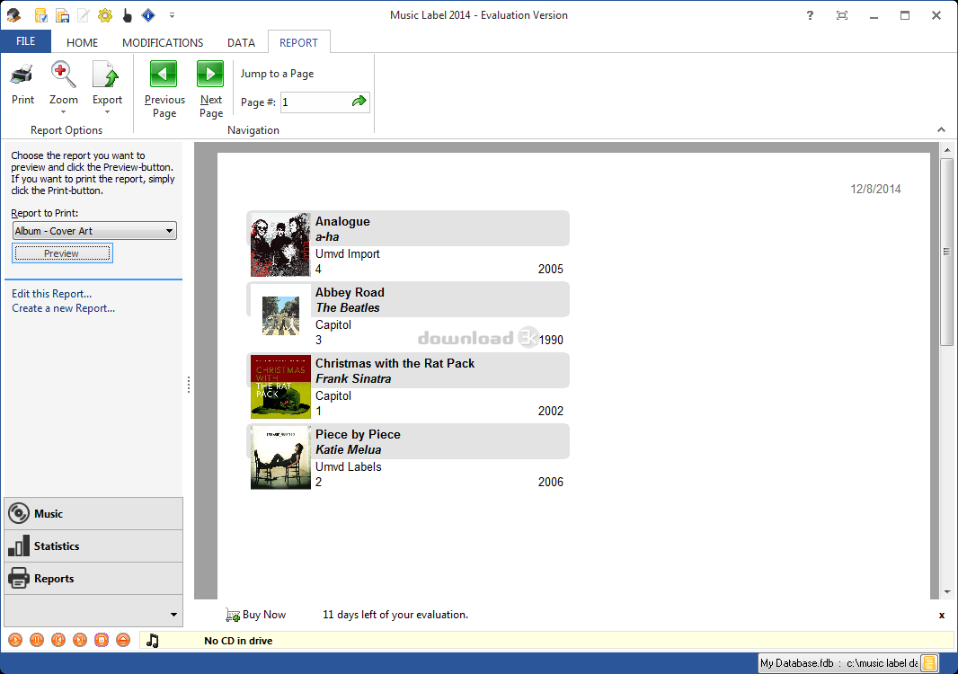Screen dimensions: 958x674
Task: Skip to previous track button
Action: click(x=58, y=640)
